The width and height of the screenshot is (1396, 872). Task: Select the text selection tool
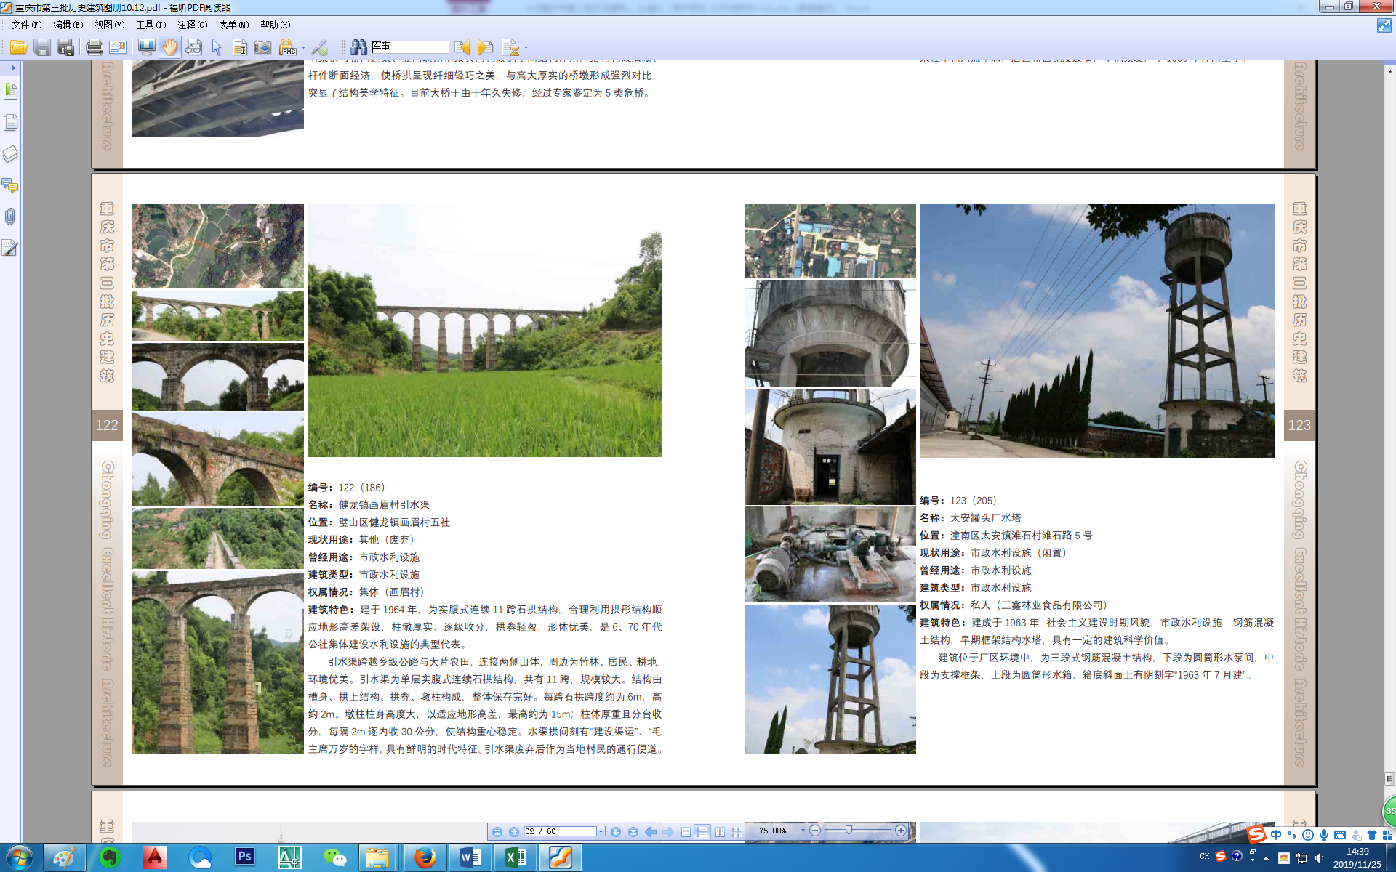point(239,47)
